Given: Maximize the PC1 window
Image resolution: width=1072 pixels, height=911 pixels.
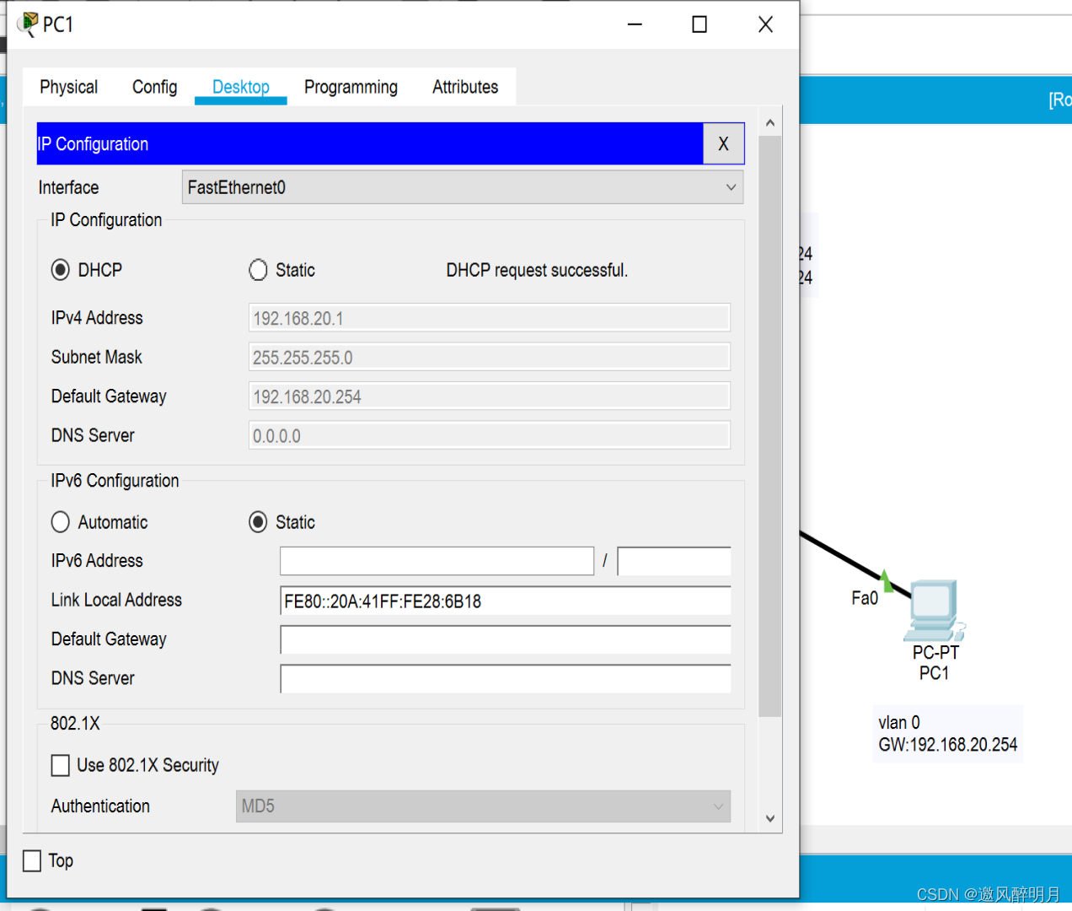Looking at the screenshot, I should click(699, 24).
